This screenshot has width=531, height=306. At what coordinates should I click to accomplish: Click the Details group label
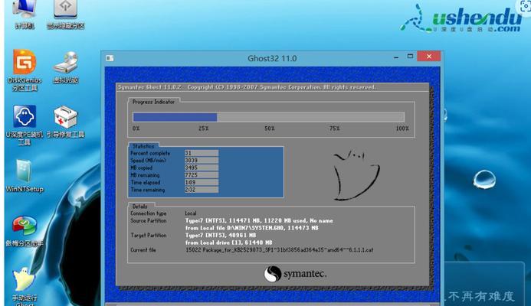140,207
